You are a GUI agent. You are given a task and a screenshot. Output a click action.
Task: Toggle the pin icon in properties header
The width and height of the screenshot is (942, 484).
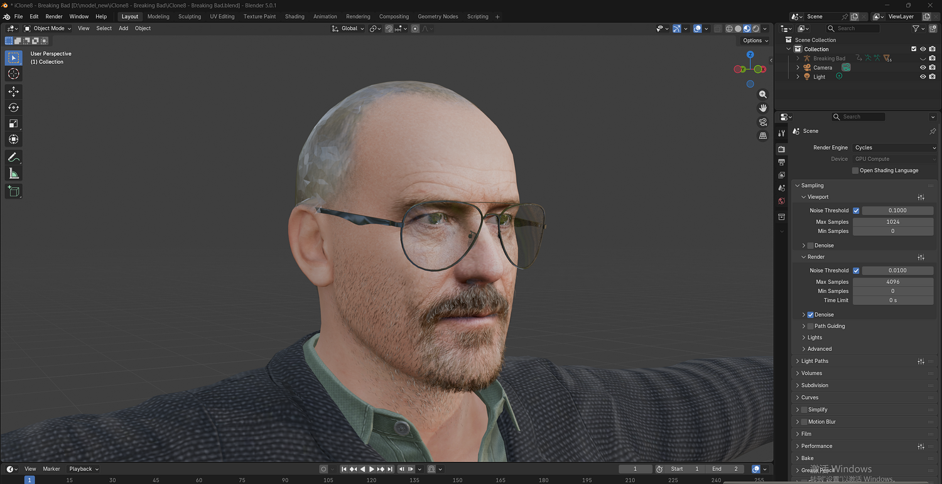point(933,131)
